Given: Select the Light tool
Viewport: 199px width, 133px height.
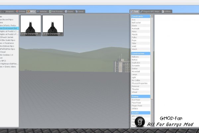Looking at the screenshot, I should [141, 77].
